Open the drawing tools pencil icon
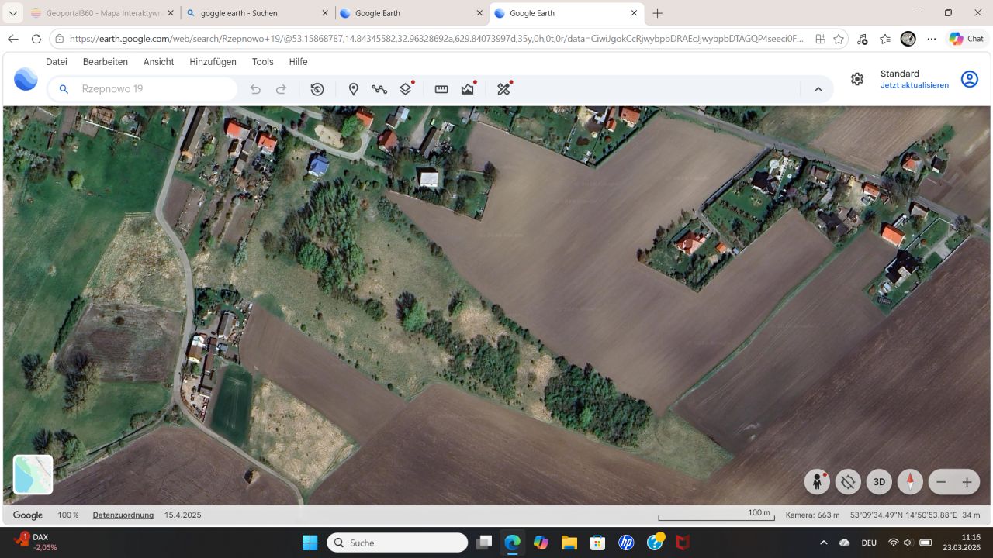Viewport: 993px width, 558px height. pos(503,89)
